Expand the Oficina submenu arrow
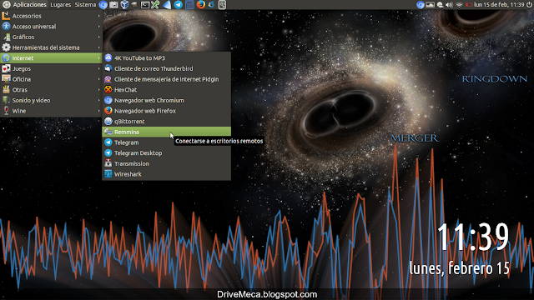Screen dimensions: 534x300 [98, 79]
